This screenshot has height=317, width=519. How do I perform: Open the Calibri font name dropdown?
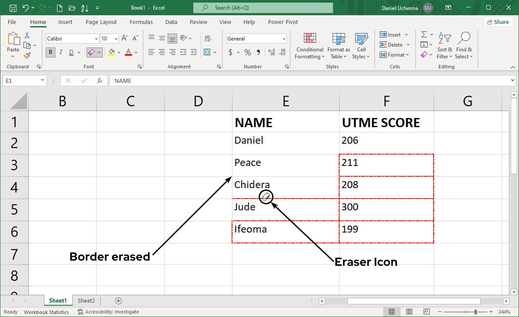coord(96,39)
